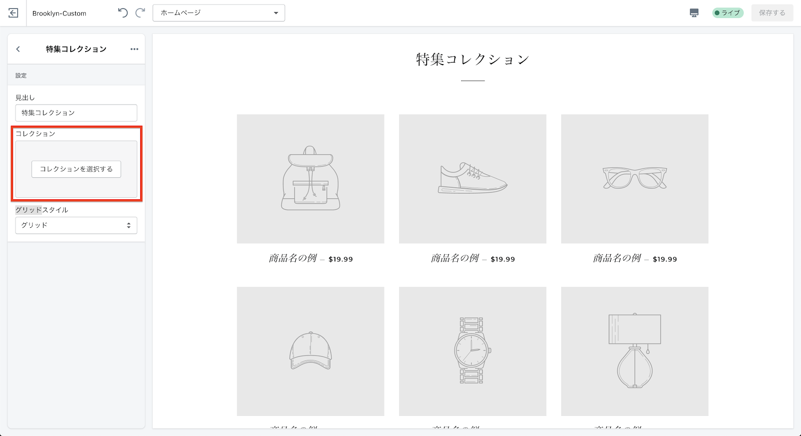Viewport: 801px width, 436px height.
Task: Click the undo arrow icon
Action: click(x=123, y=13)
